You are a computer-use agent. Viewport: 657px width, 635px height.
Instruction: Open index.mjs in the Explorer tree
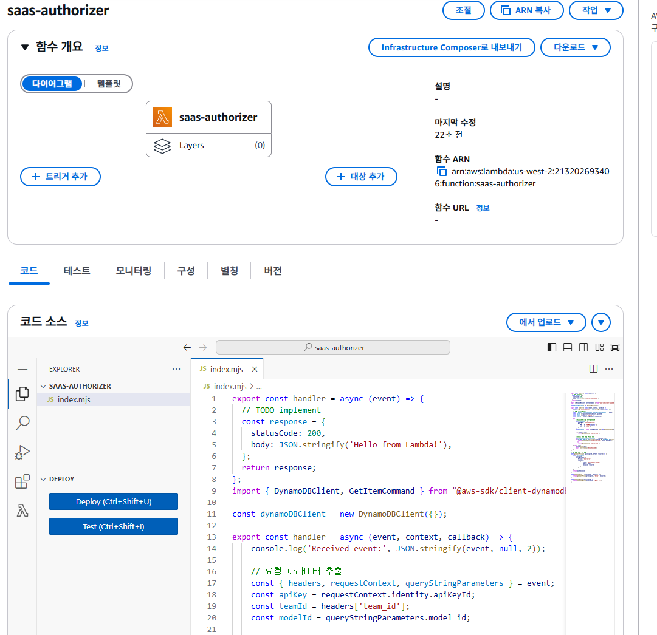click(114, 399)
